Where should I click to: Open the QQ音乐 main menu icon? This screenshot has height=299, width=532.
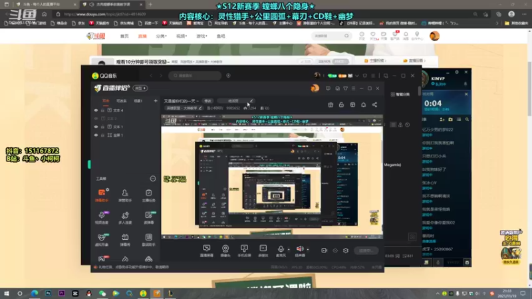click(373, 76)
